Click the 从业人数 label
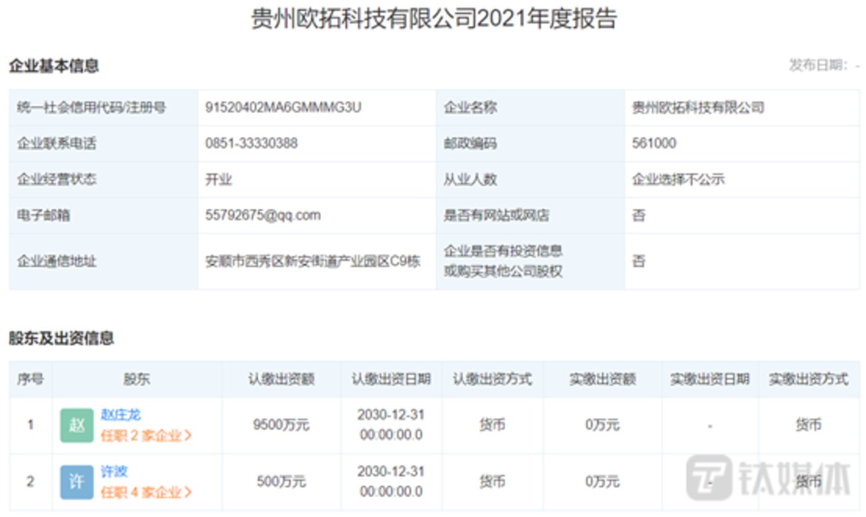Image resolution: width=866 pixels, height=517 pixels. click(470, 179)
